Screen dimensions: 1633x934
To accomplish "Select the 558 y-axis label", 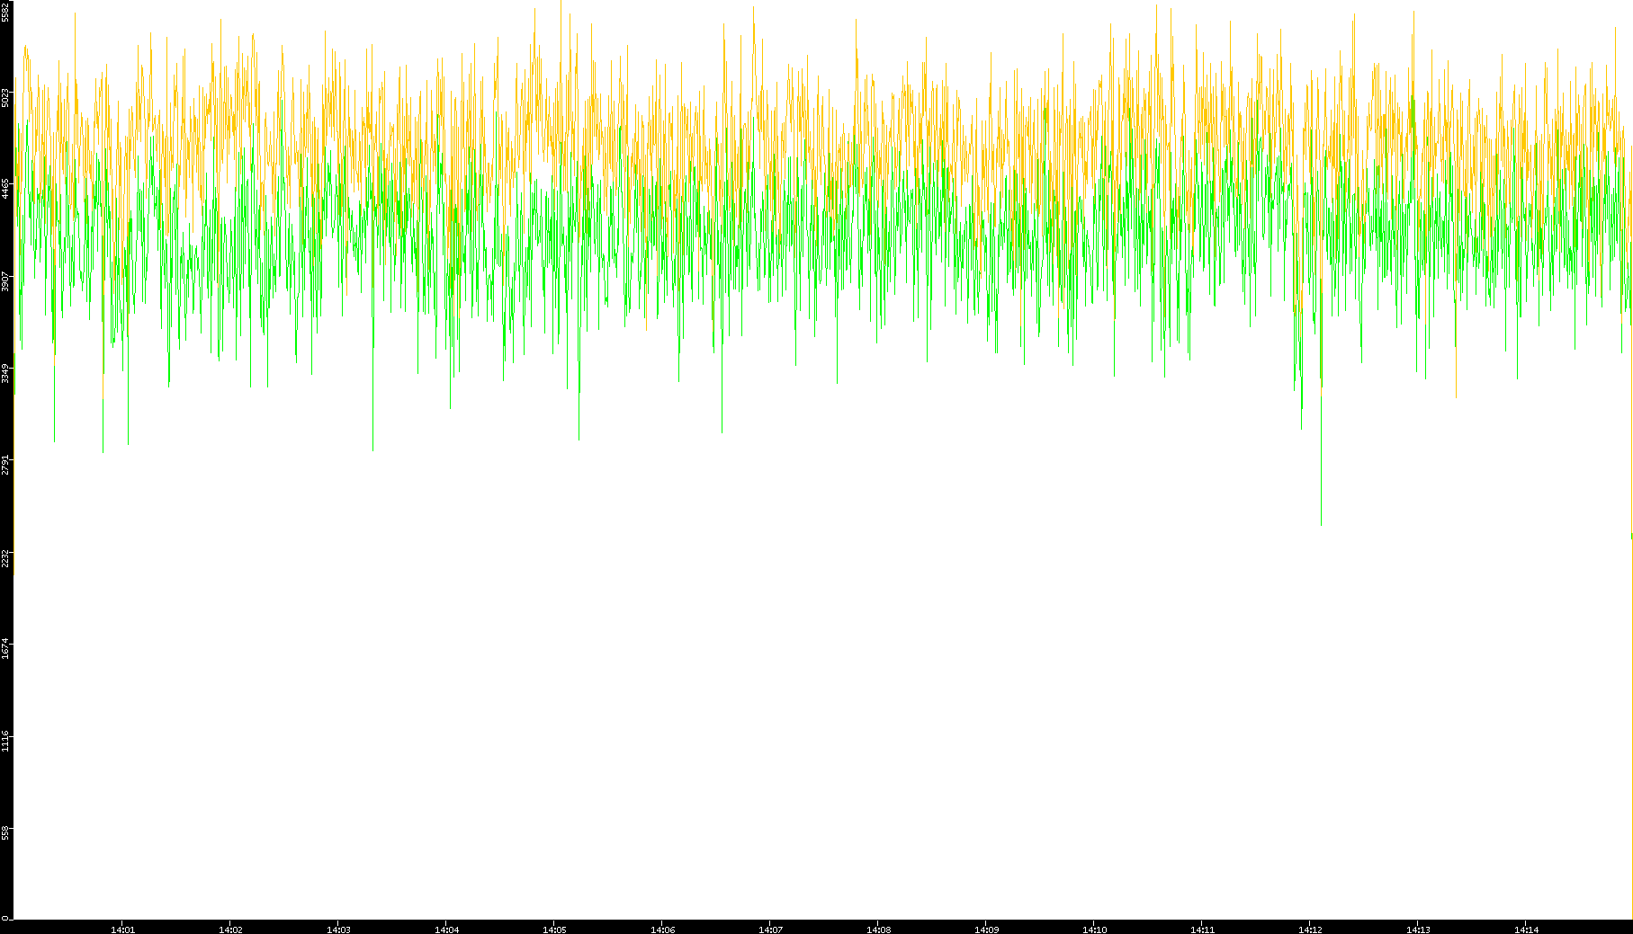I will tap(6, 832).
